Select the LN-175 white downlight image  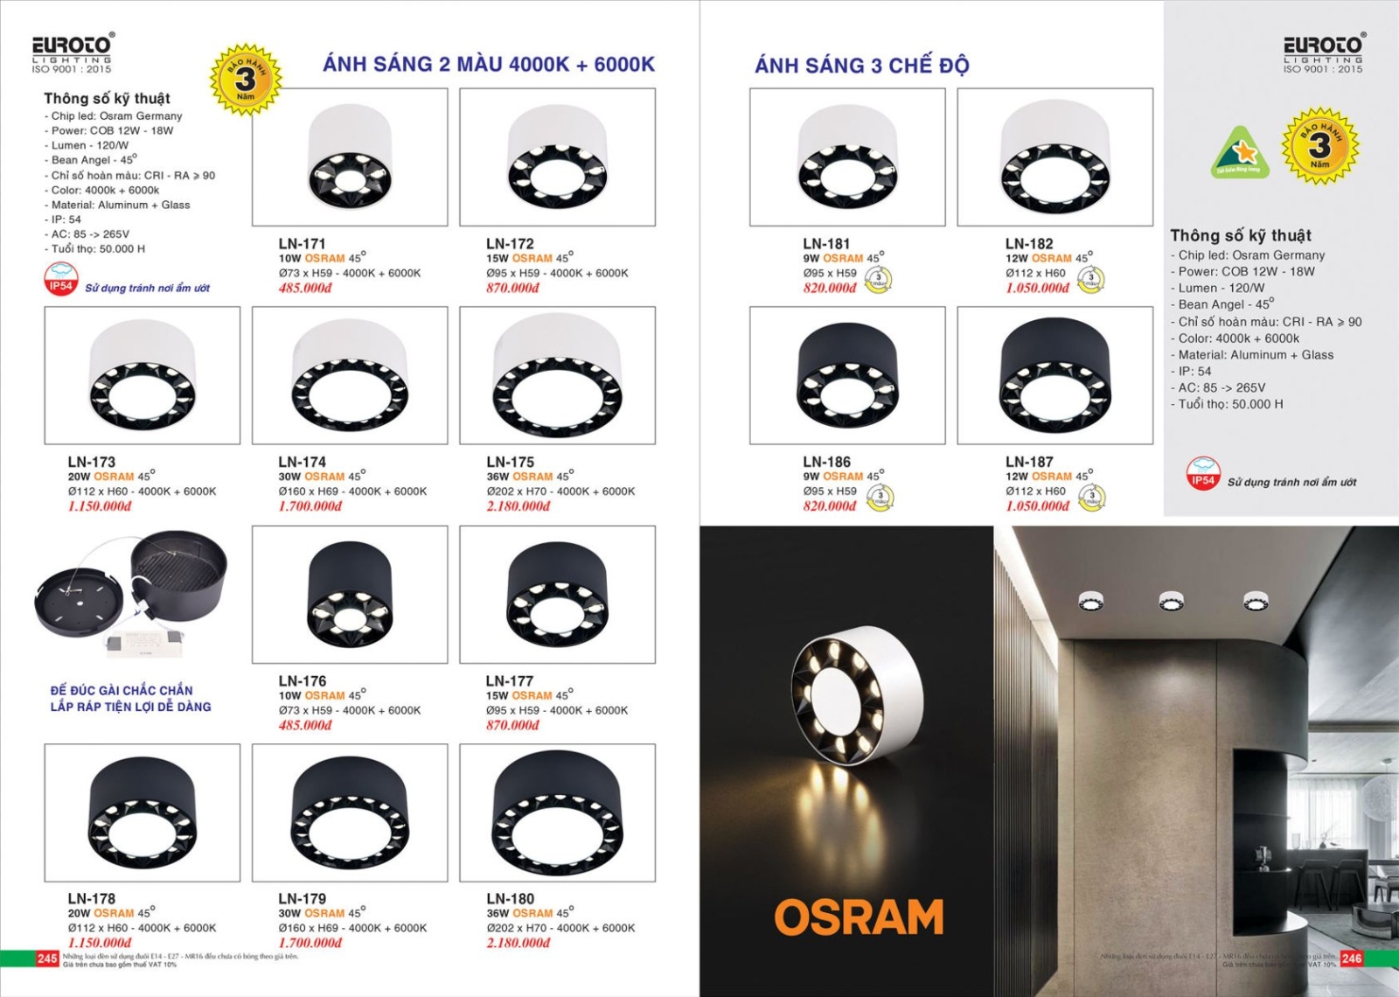click(x=557, y=375)
